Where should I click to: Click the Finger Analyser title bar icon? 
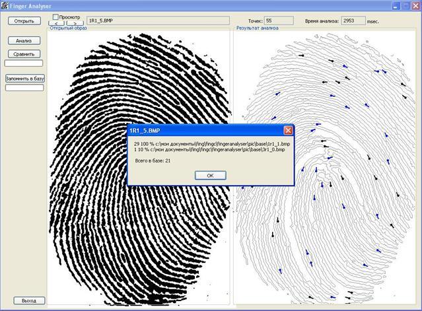click(x=5, y=5)
